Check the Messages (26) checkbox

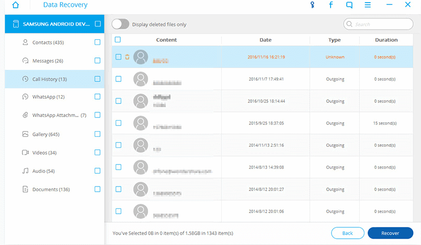coord(97,61)
